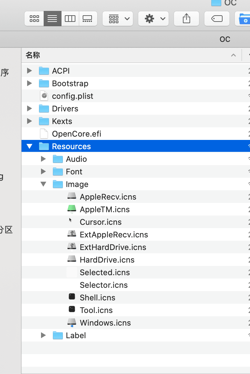
Task: Click the Resources folder icon
Action: (x=44, y=146)
